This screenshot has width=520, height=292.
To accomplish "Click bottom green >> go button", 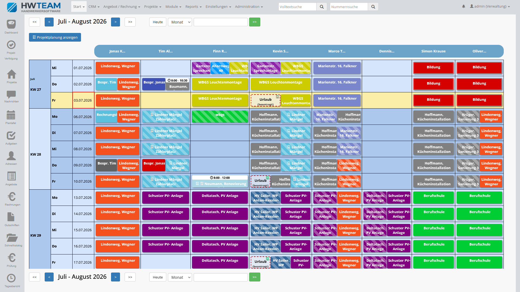I will 255,277.
